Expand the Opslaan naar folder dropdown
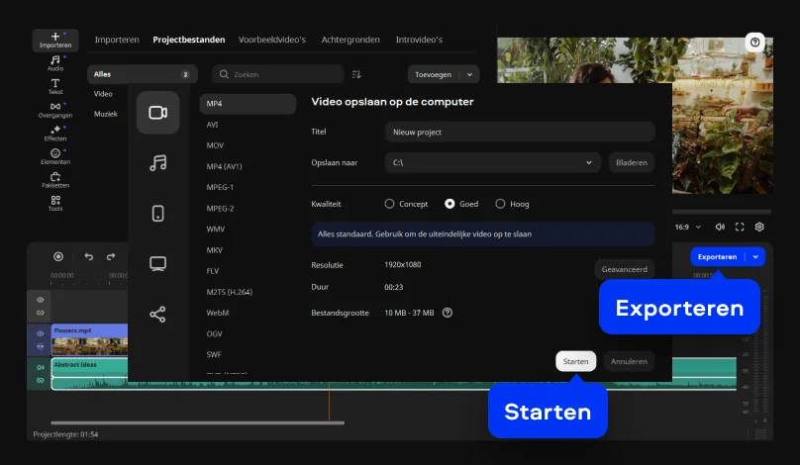This screenshot has width=800, height=465. tap(589, 162)
